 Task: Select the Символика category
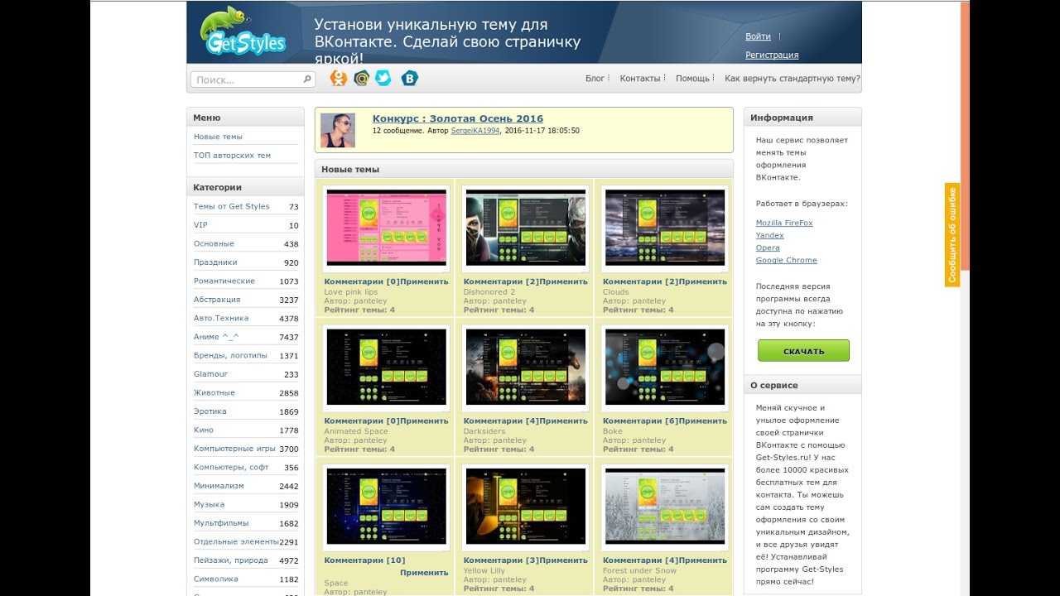click(216, 579)
